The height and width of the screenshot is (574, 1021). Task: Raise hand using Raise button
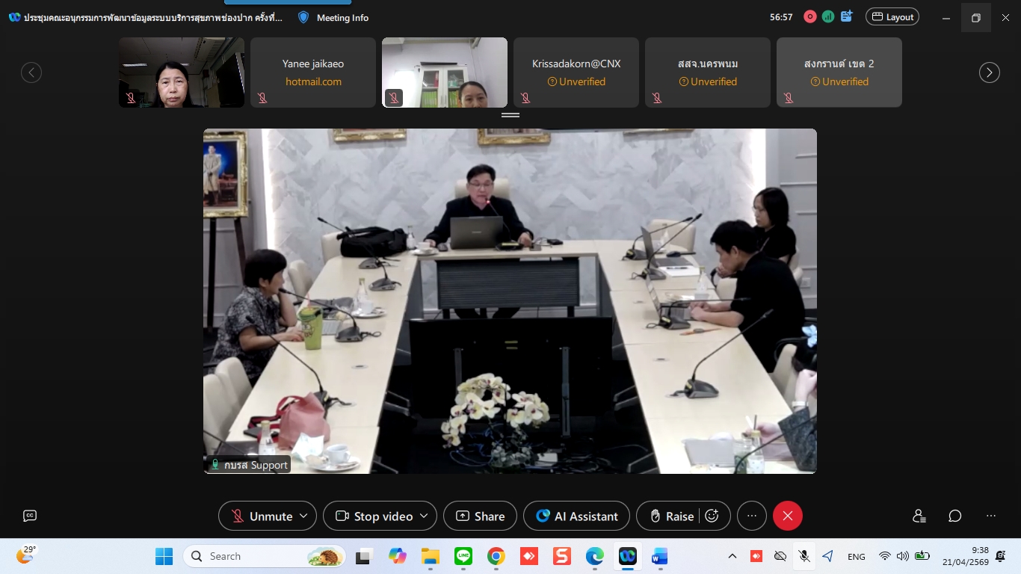[671, 516]
